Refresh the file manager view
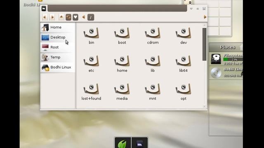This screenshot has width=264, height=148. click(x=68, y=17)
